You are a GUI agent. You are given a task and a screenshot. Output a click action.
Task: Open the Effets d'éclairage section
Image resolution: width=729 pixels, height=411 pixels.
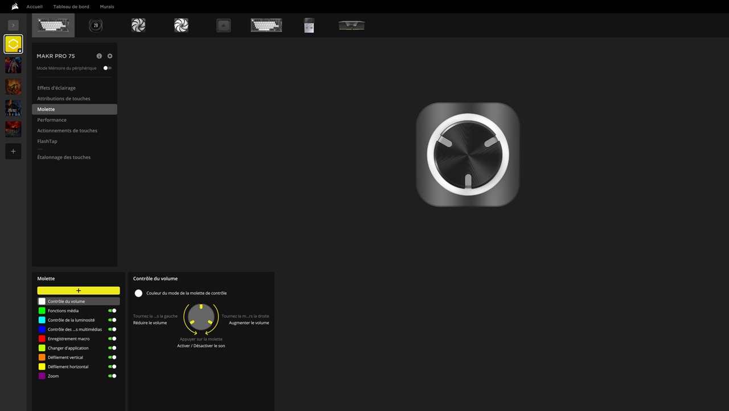click(56, 88)
